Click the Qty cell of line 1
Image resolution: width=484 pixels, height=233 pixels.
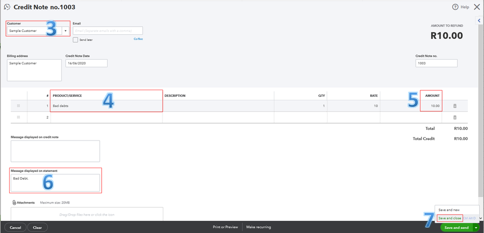click(301, 106)
